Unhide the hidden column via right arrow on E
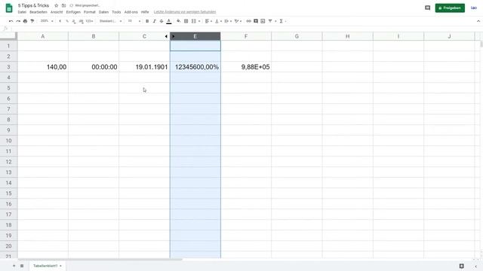 point(174,36)
